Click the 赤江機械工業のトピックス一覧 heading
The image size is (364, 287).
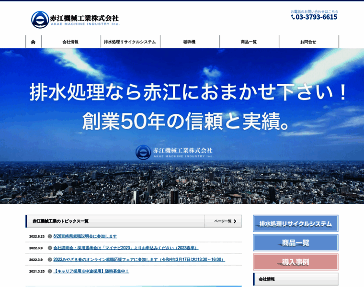click(60, 221)
